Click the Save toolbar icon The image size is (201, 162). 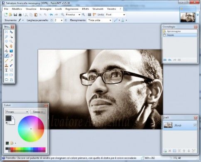(15, 15)
